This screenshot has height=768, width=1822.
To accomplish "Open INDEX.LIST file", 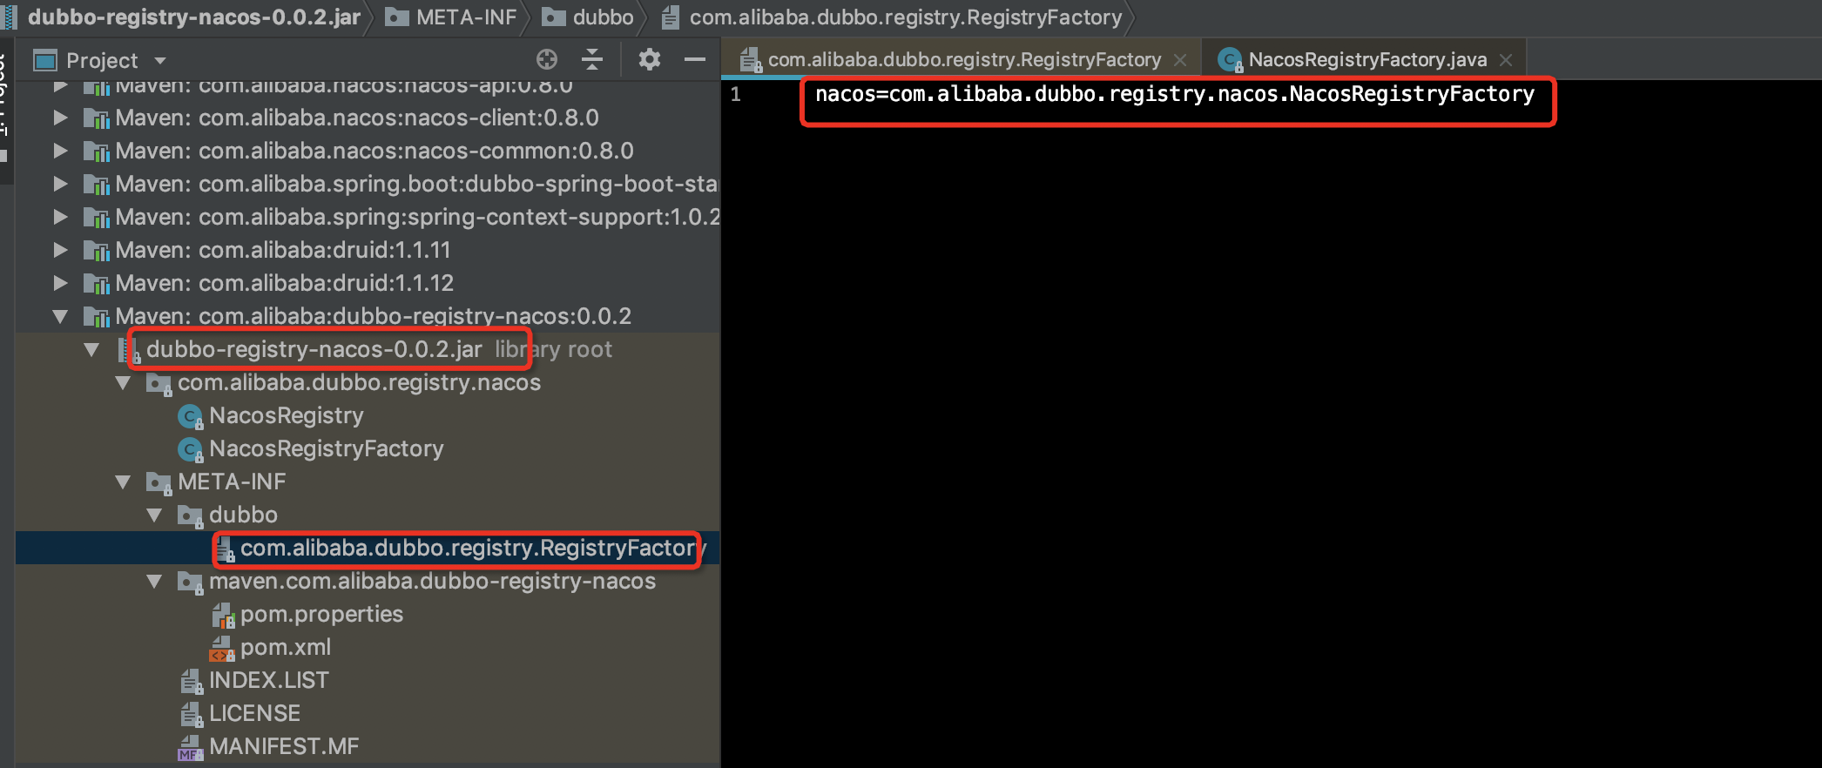I will pyautogui.click(x=269, y=680).
